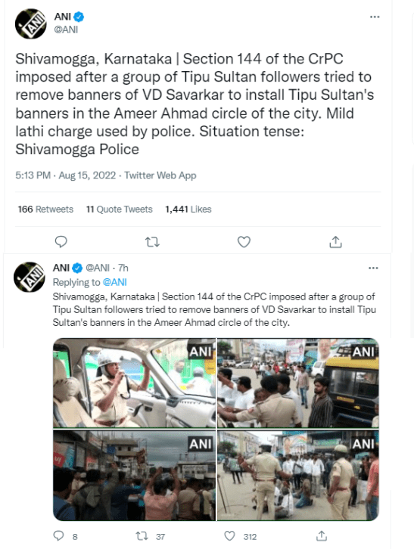Image resolution: width=414 pixels, height=549 pixels.
Task: Share the reply tweet via the bottom share icon
Action: pos(322,535)
